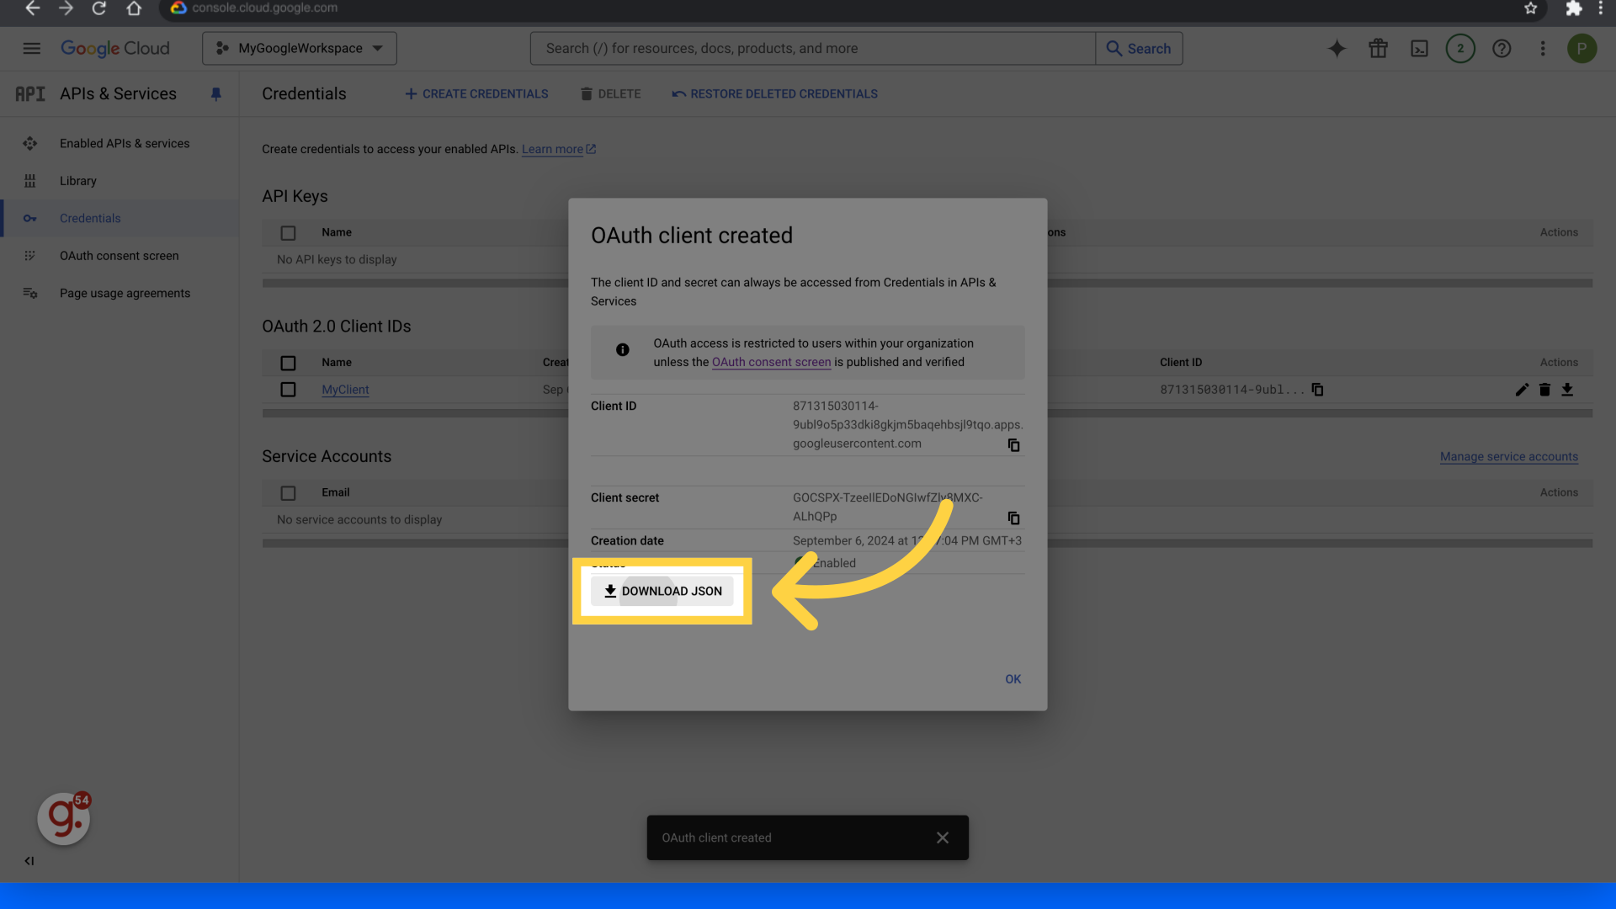Bookmark this page with star icon

pos(1531,8)
